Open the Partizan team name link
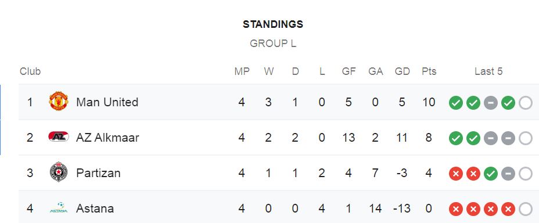Viewport: 539px width, 223px height. (x=98, y=173)
